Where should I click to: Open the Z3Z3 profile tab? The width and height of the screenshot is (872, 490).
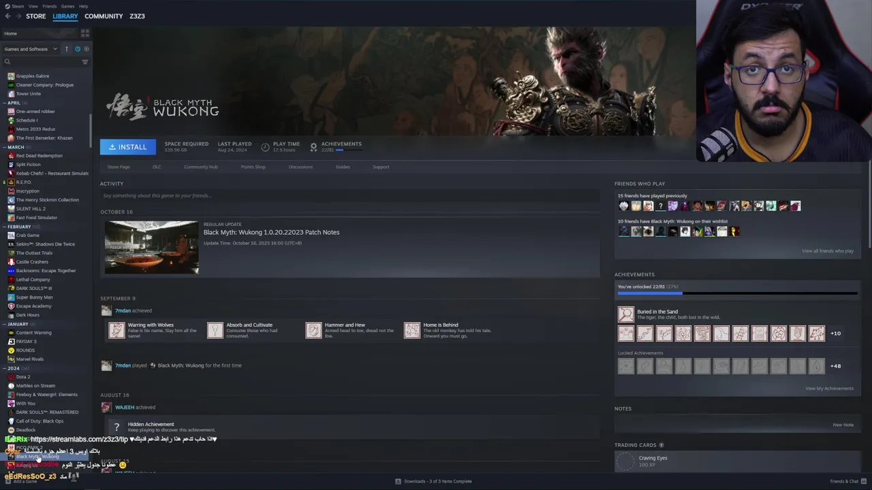pyautogui.click(x=137, y=16)
